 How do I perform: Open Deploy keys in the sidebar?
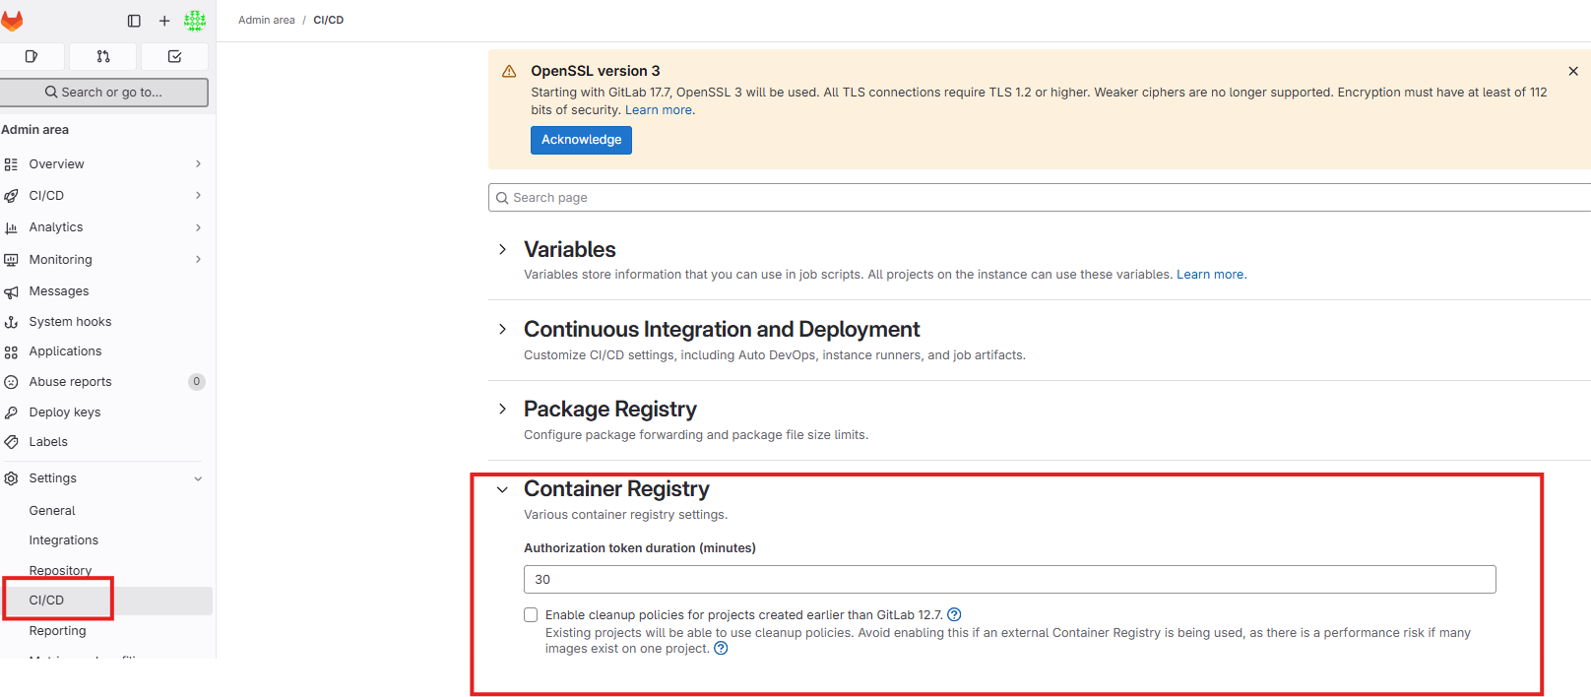tap(64, 412)
